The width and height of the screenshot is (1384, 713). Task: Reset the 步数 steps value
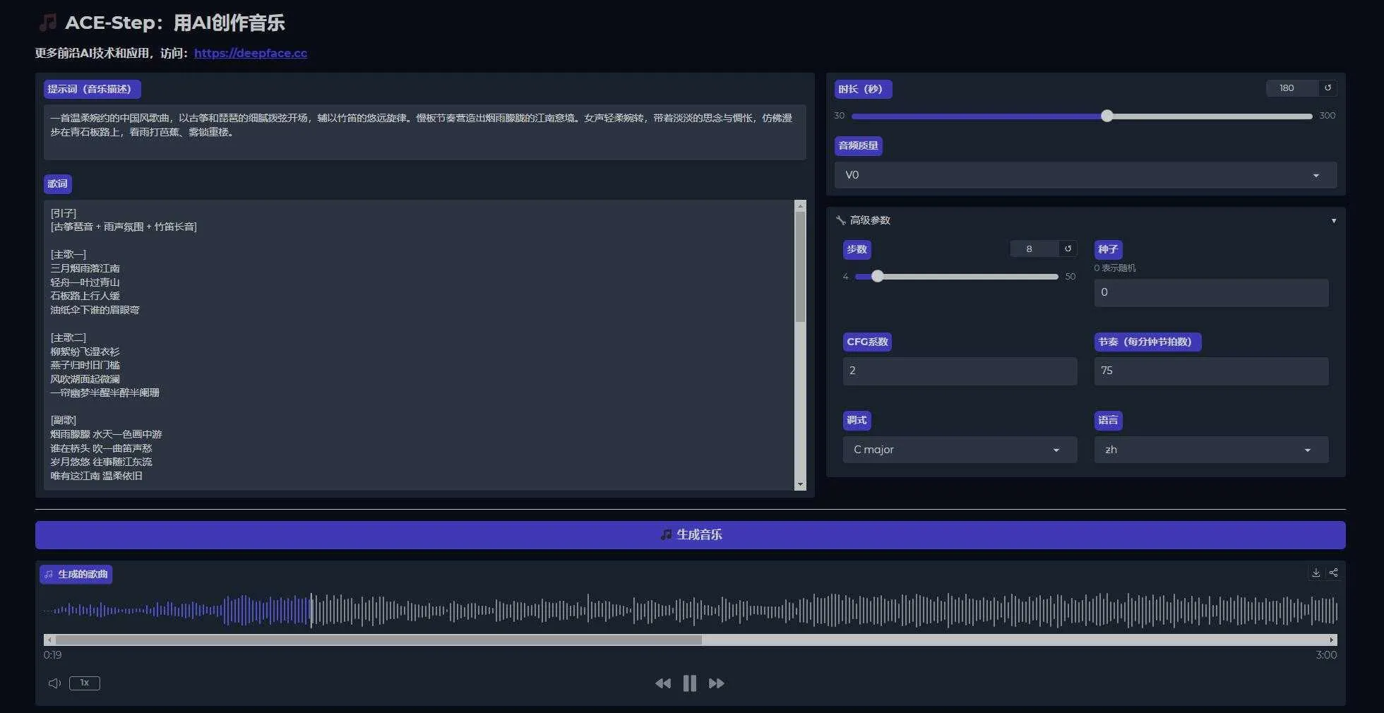1068,249
